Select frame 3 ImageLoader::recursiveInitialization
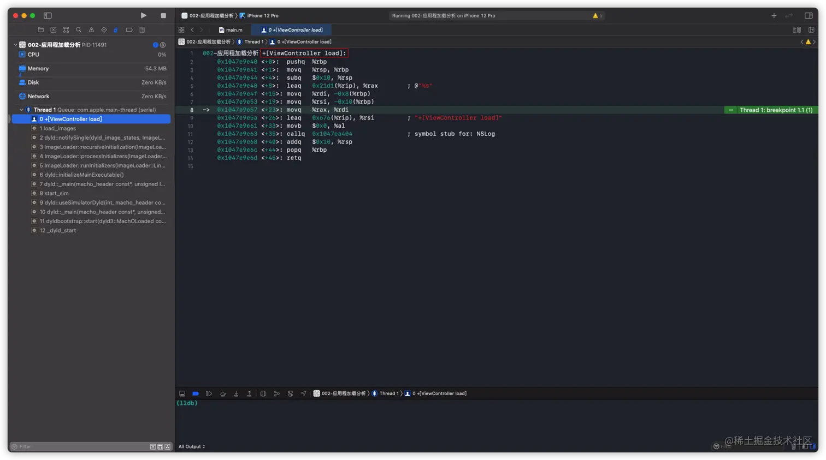This screenshot has width=826, height=460. click(x=92, y=147)
